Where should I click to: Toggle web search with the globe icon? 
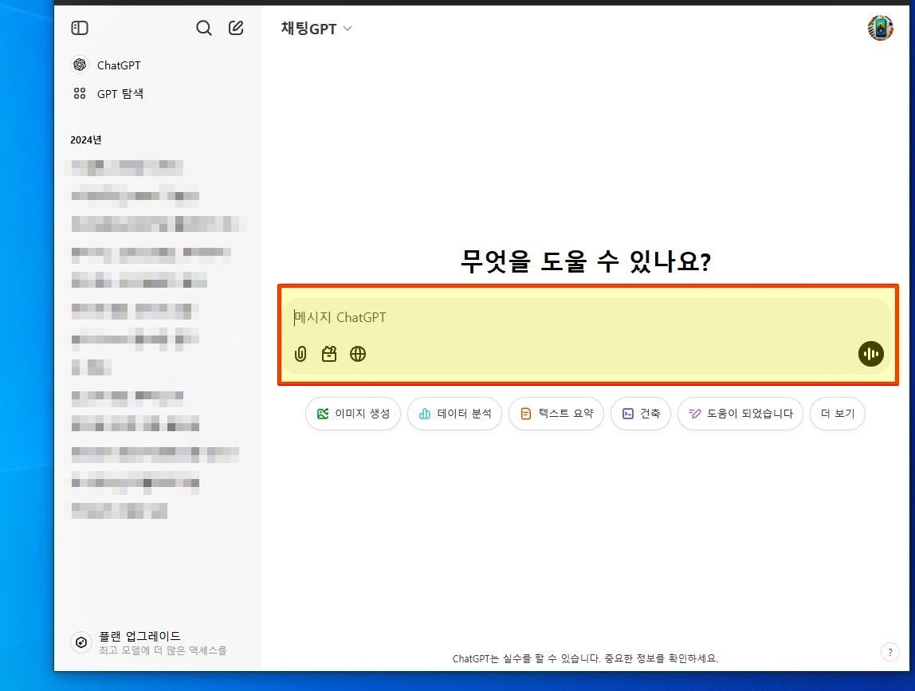pos(358,354)
